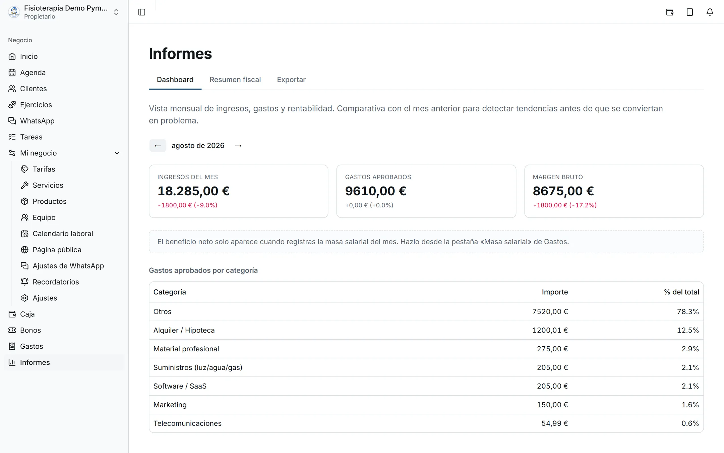Open Gastos page label
The image size is (724, 453).
[32, 346]
